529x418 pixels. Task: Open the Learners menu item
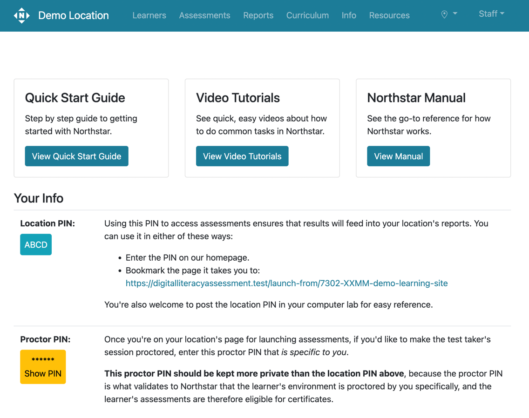click(149, 15)
